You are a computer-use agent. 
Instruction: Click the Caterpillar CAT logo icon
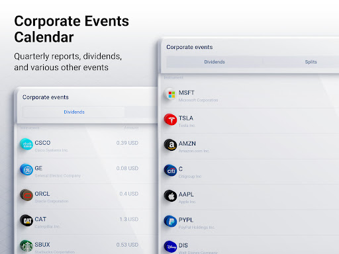[26, 220]
